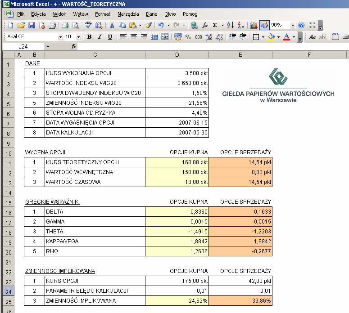Screen dimensions: 349x313
Task: Expand Standard toolbar options chevron
Action: (321, 25)
